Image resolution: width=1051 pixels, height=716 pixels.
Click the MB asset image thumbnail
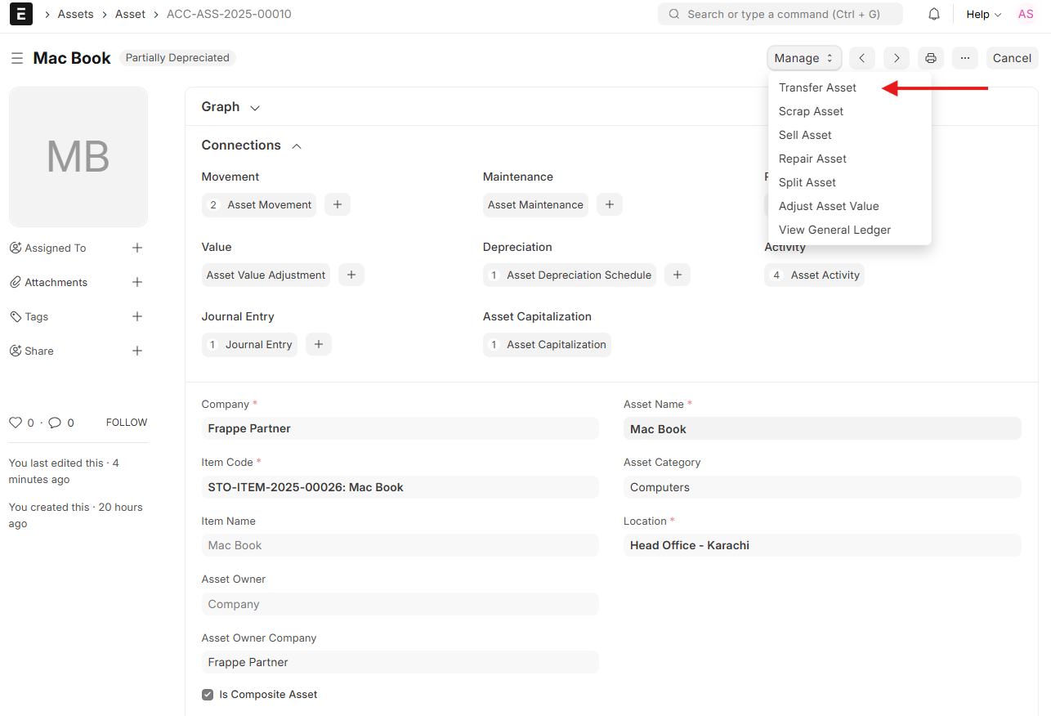(78, 157)
